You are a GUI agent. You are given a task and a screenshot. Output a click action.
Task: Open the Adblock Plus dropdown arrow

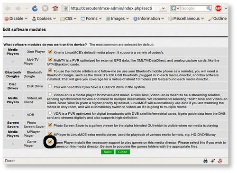point(226,8)
